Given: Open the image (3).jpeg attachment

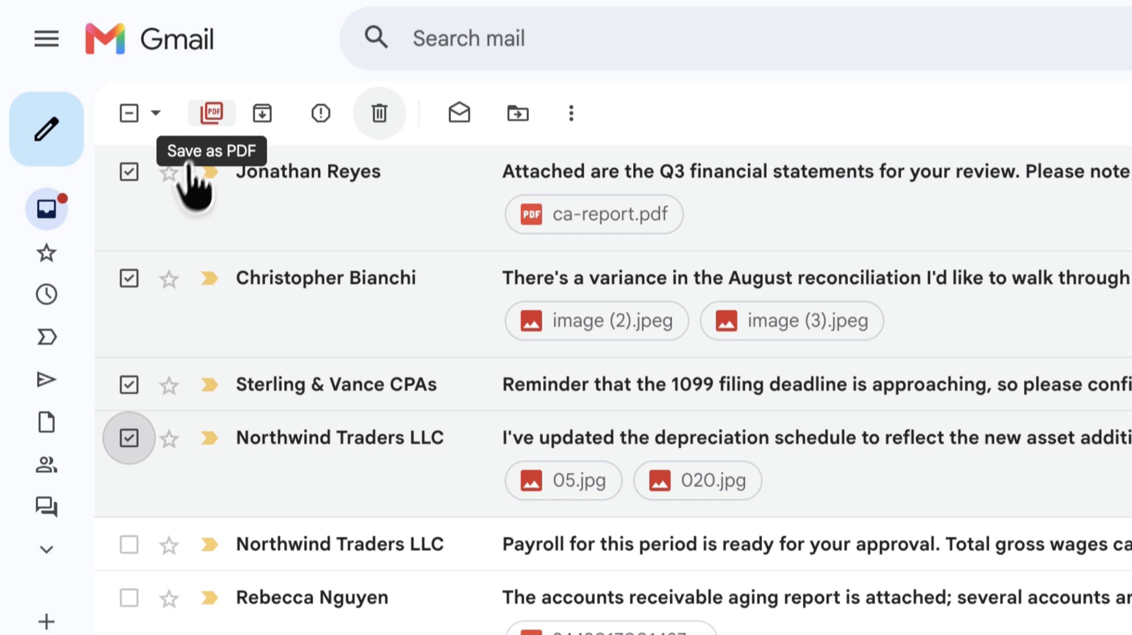Looking at the screenshot, I should [x=791, y=321].
